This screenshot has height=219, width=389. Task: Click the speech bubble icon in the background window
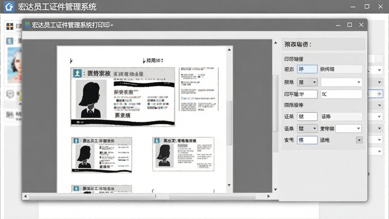point(10,94)
